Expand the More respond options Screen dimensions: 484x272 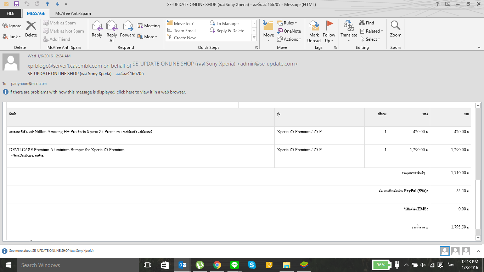point(147,36)
